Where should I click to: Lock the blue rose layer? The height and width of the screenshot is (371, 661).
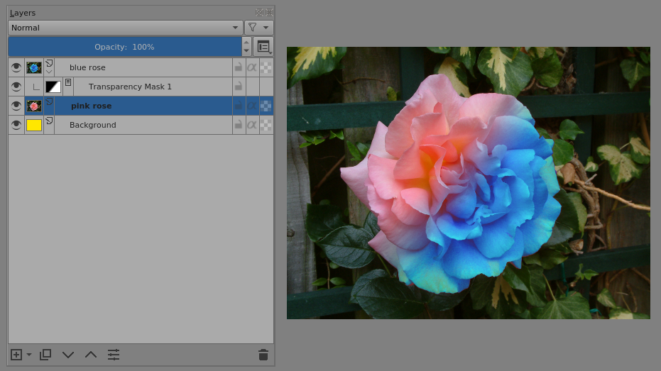(x=239, y=67)
